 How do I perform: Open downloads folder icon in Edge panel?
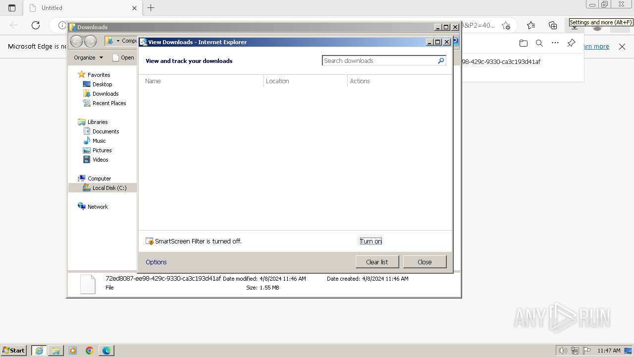pos(524,43)
